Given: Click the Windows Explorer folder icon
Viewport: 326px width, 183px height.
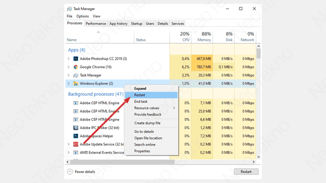Looking at the screenshot, I should pyautogui.click(x=76, y=83).
